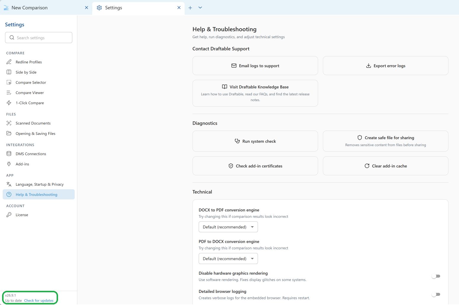The image size is (459, 305).
Task: Click the v26.9.1 version text
Action: (10, 295)
